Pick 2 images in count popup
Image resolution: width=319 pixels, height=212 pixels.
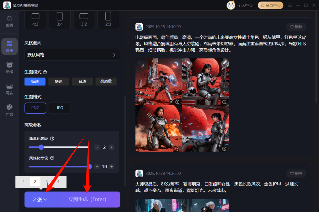click(x=35, y=182)
